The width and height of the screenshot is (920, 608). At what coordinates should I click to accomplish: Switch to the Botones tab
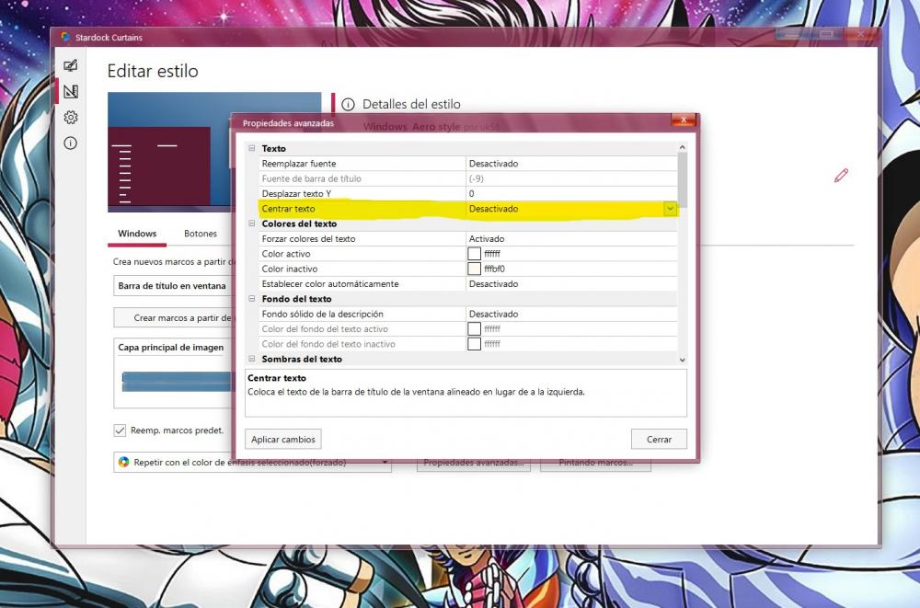click(x=200, y=234)
